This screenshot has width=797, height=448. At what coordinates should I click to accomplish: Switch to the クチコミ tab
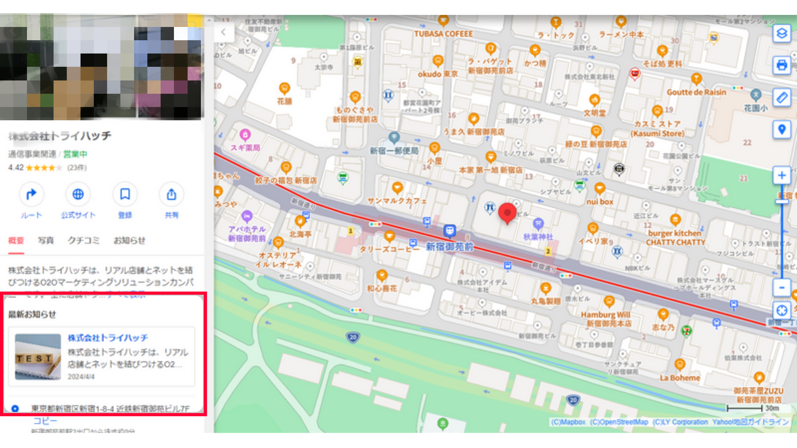pyautogui.click(x=84, y=241)
